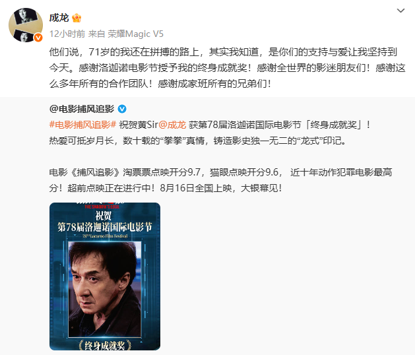Image resolution: width=415 pixels, height=355 pixels.
Task: Click the 终身成就奖 laurel caption on poster
Action: point(105,345)
